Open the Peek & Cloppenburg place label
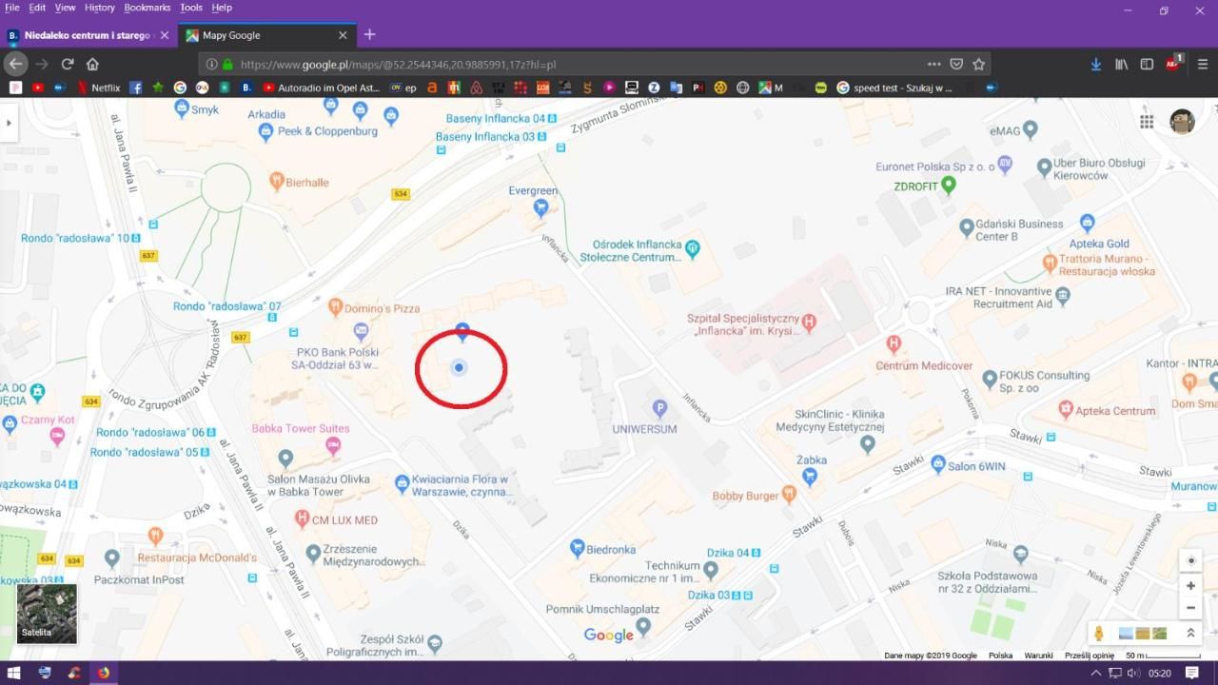 [x=327, y=131]
